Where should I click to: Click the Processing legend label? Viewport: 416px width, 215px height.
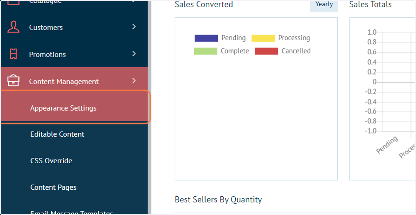point(294,38)
